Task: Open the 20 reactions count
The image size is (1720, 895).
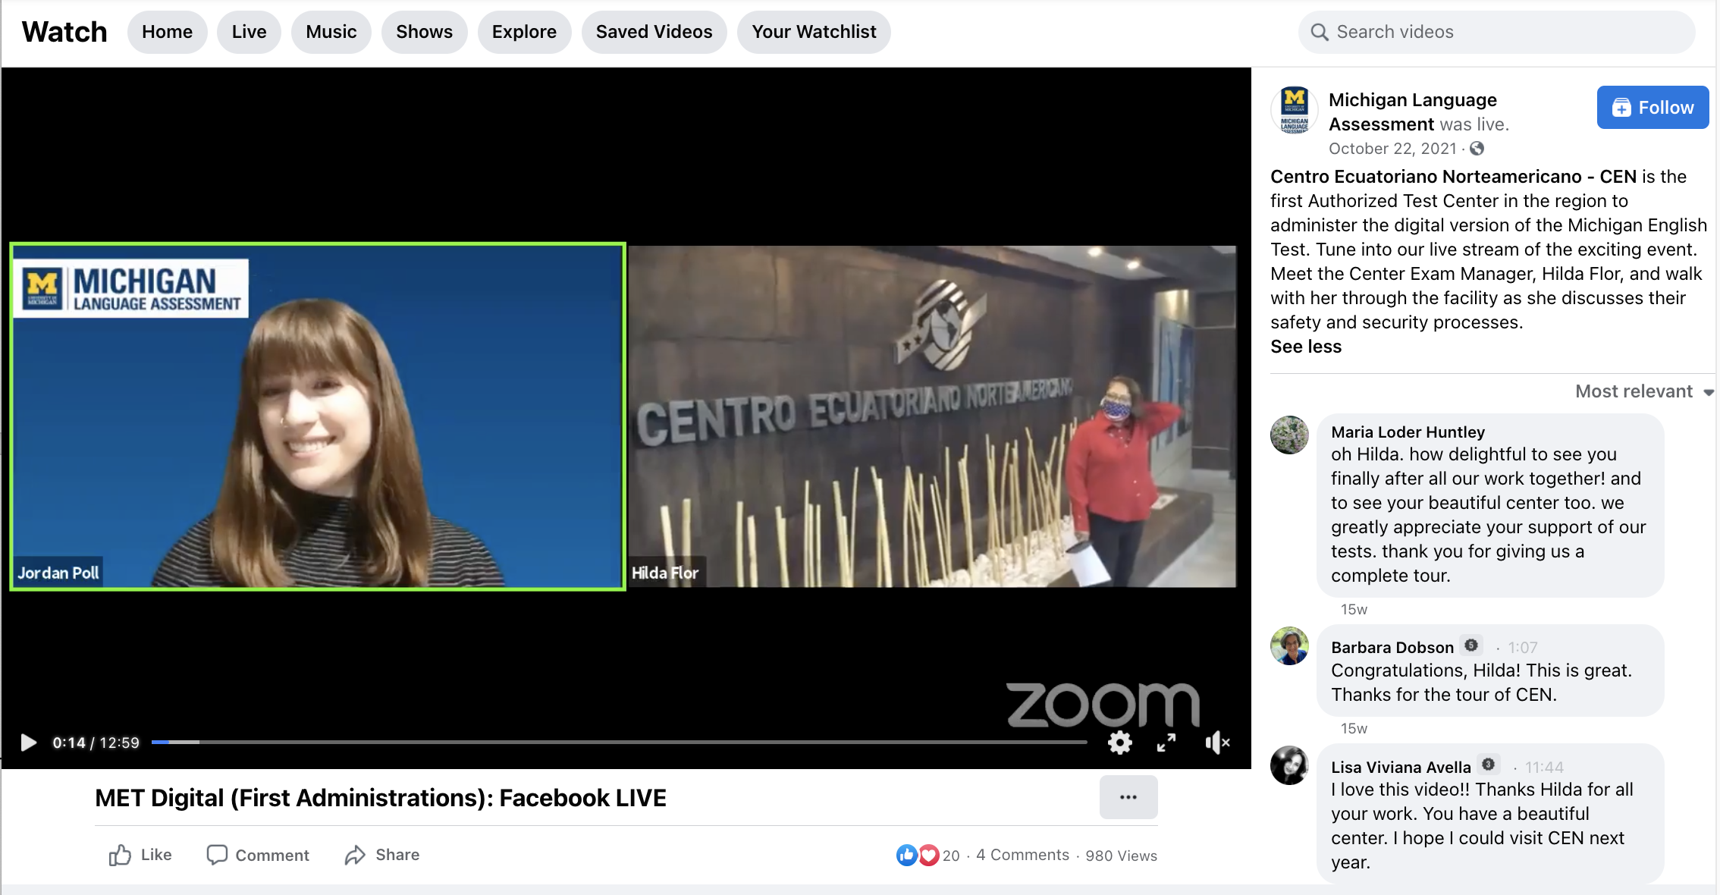Action: [951, 856]
